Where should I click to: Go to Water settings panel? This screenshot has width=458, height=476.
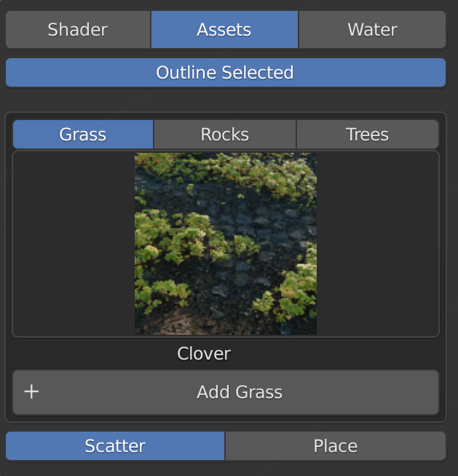click(x=372, y=30)
